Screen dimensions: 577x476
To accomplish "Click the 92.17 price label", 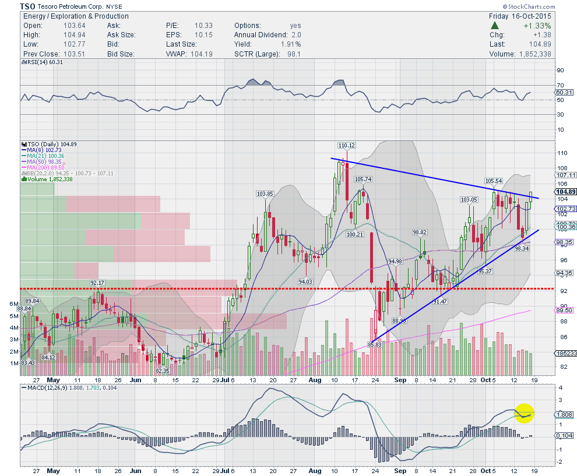I will coord(97,283).
